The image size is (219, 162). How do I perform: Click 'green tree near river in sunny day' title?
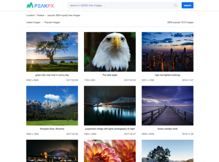tap(52, 75)
